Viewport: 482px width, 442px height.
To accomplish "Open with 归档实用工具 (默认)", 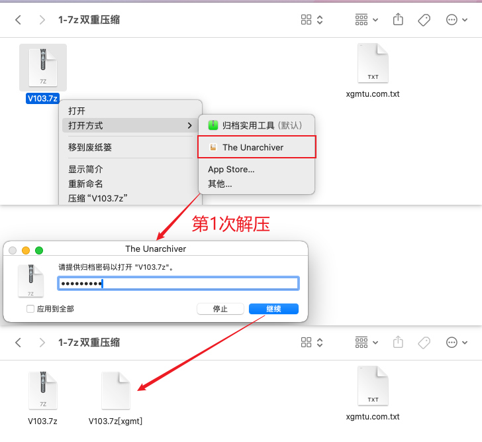I will pos(257,125).
